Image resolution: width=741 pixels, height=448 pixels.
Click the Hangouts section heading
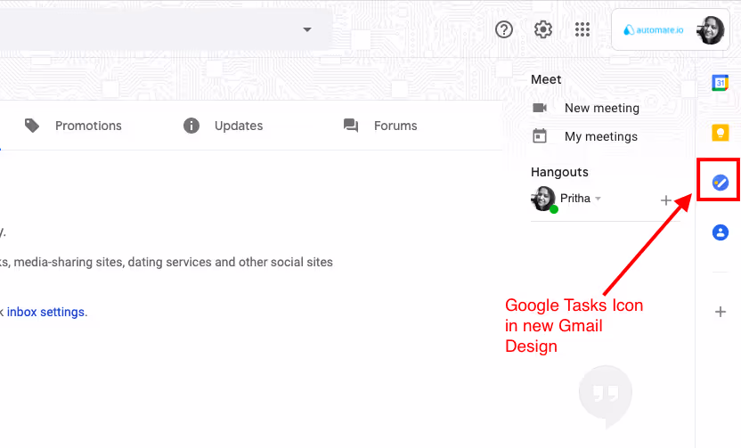pos(559,172)
